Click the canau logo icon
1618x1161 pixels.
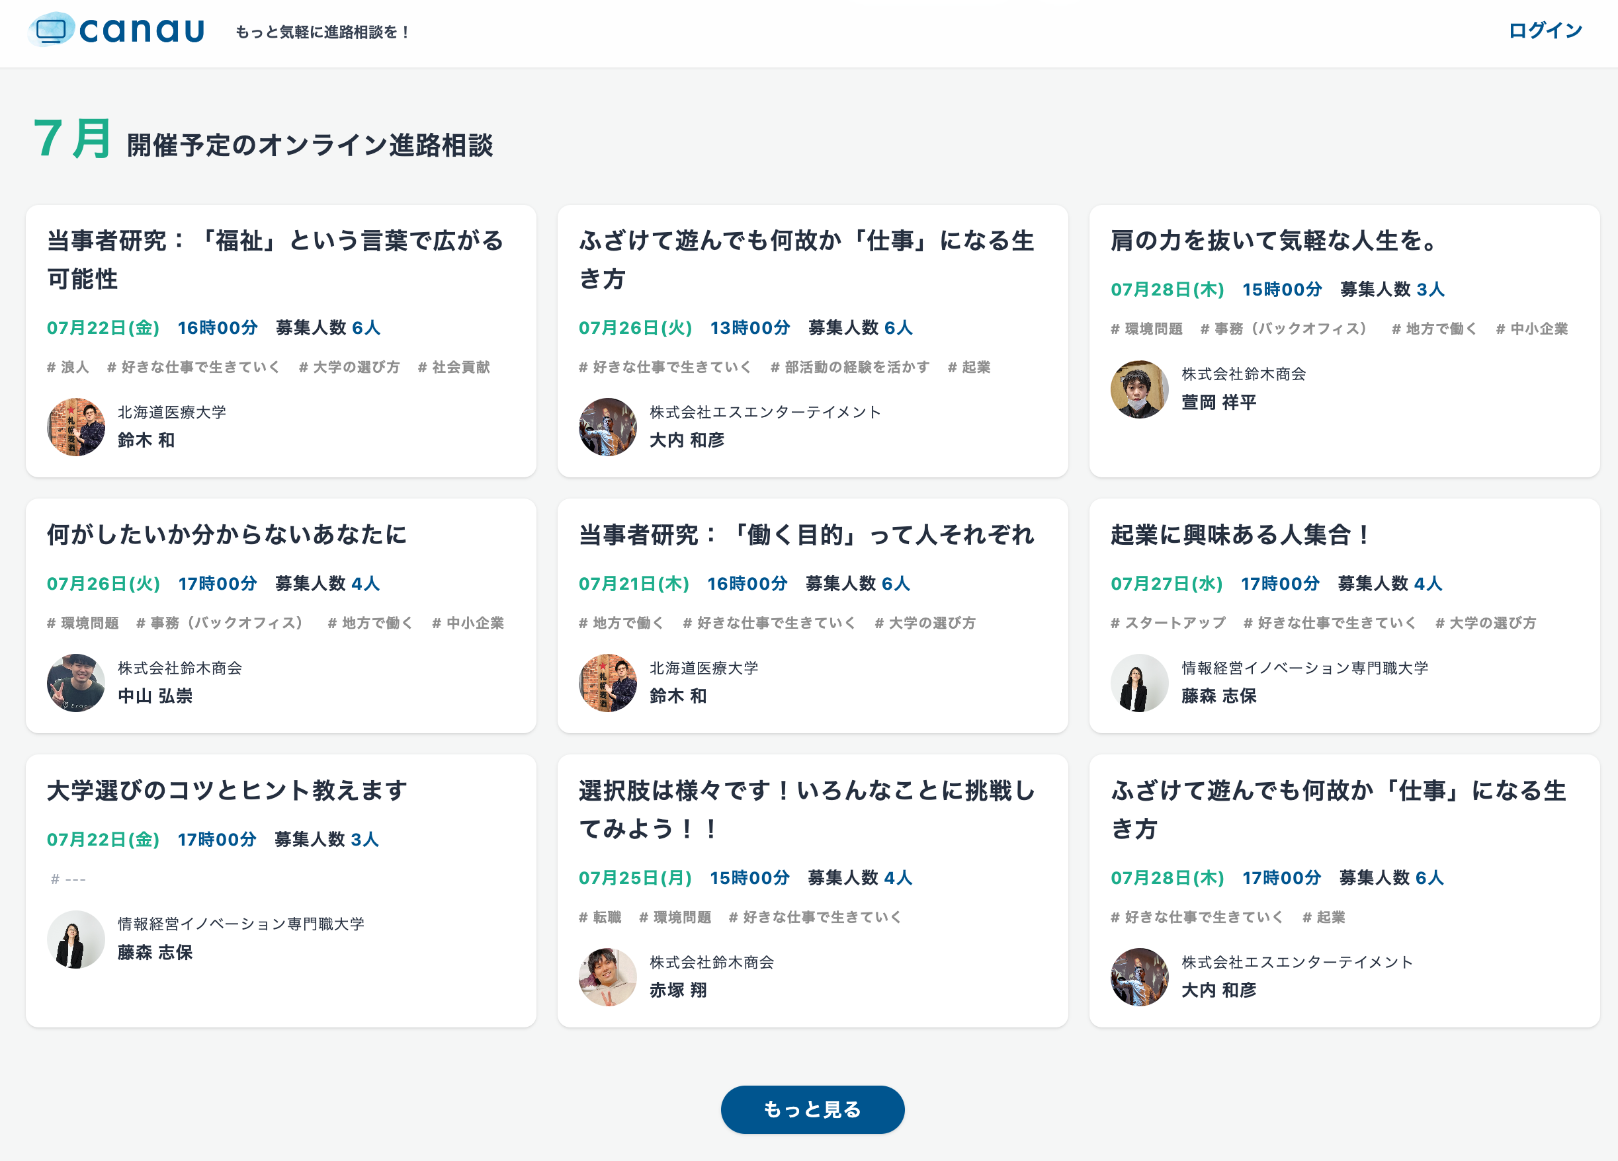[52, 30]
